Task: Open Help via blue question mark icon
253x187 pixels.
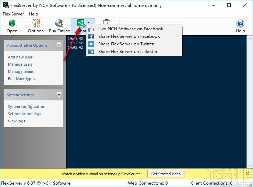Action: (240, 24)
